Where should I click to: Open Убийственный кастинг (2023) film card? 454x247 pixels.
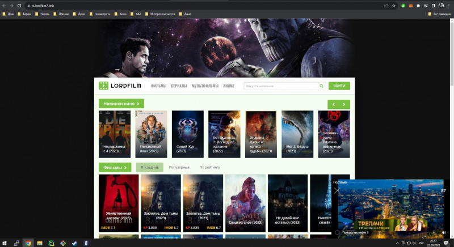click(x=119, y=203)
